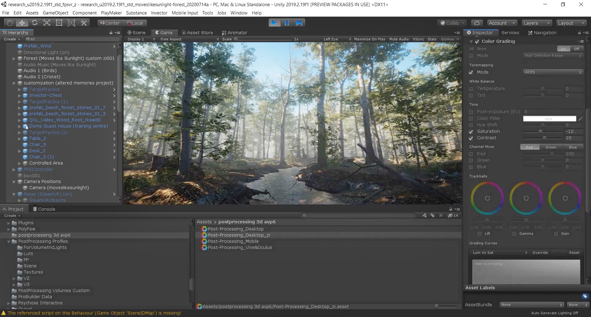Click the color filter eyedropper icon

[580, 119]
